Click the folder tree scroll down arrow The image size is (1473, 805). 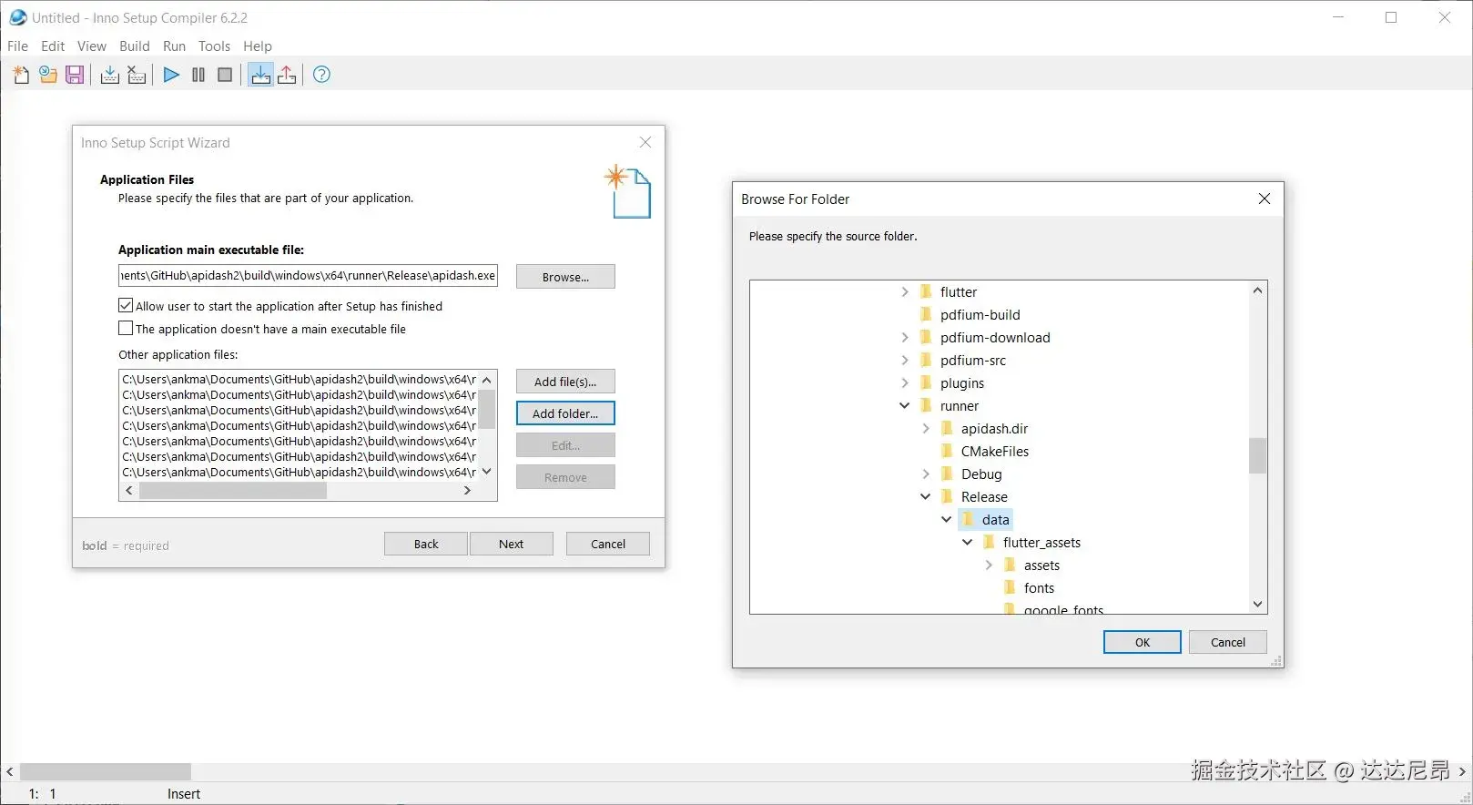pos(1257,604)
